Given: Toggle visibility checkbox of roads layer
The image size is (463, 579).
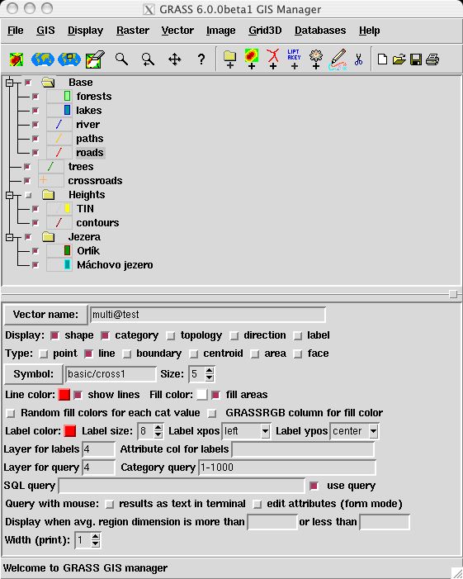Looking at the screenshot, I should [35, 153].
